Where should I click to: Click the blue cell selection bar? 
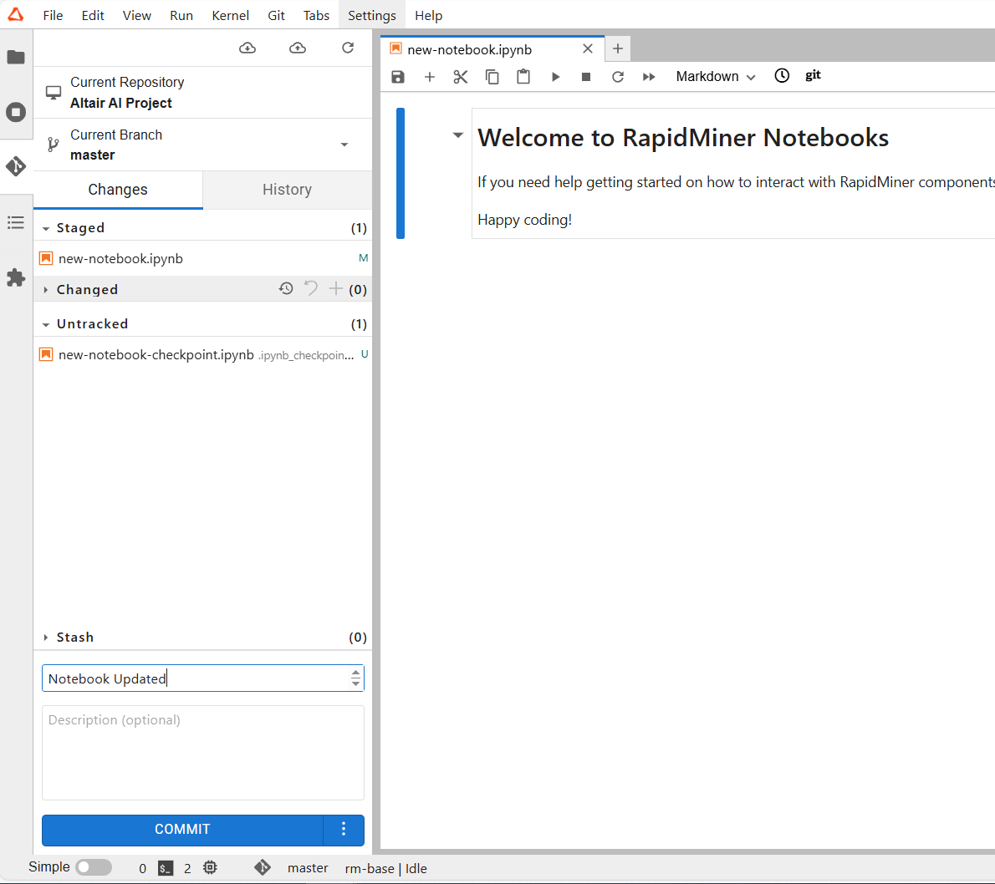[x=401, y=173]
